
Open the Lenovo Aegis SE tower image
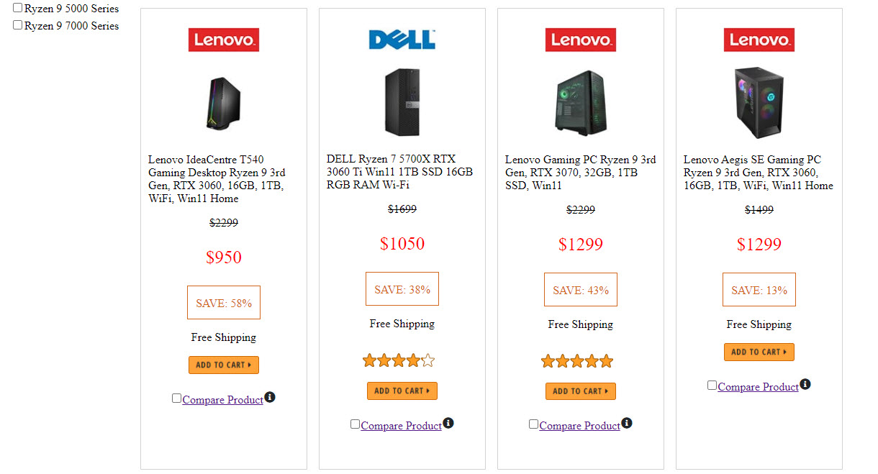click(x=759, y=102)
